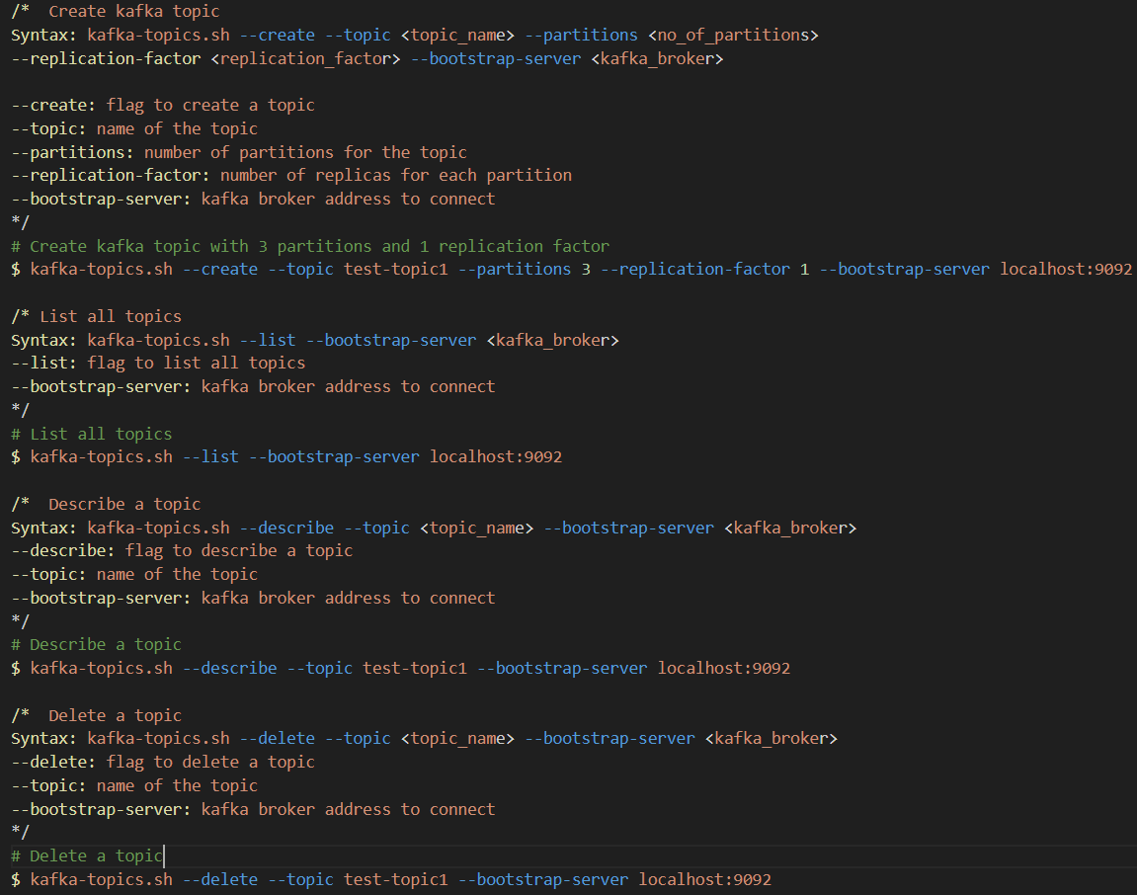Click line '--create: flag to create a topic'

pos(163,105)
